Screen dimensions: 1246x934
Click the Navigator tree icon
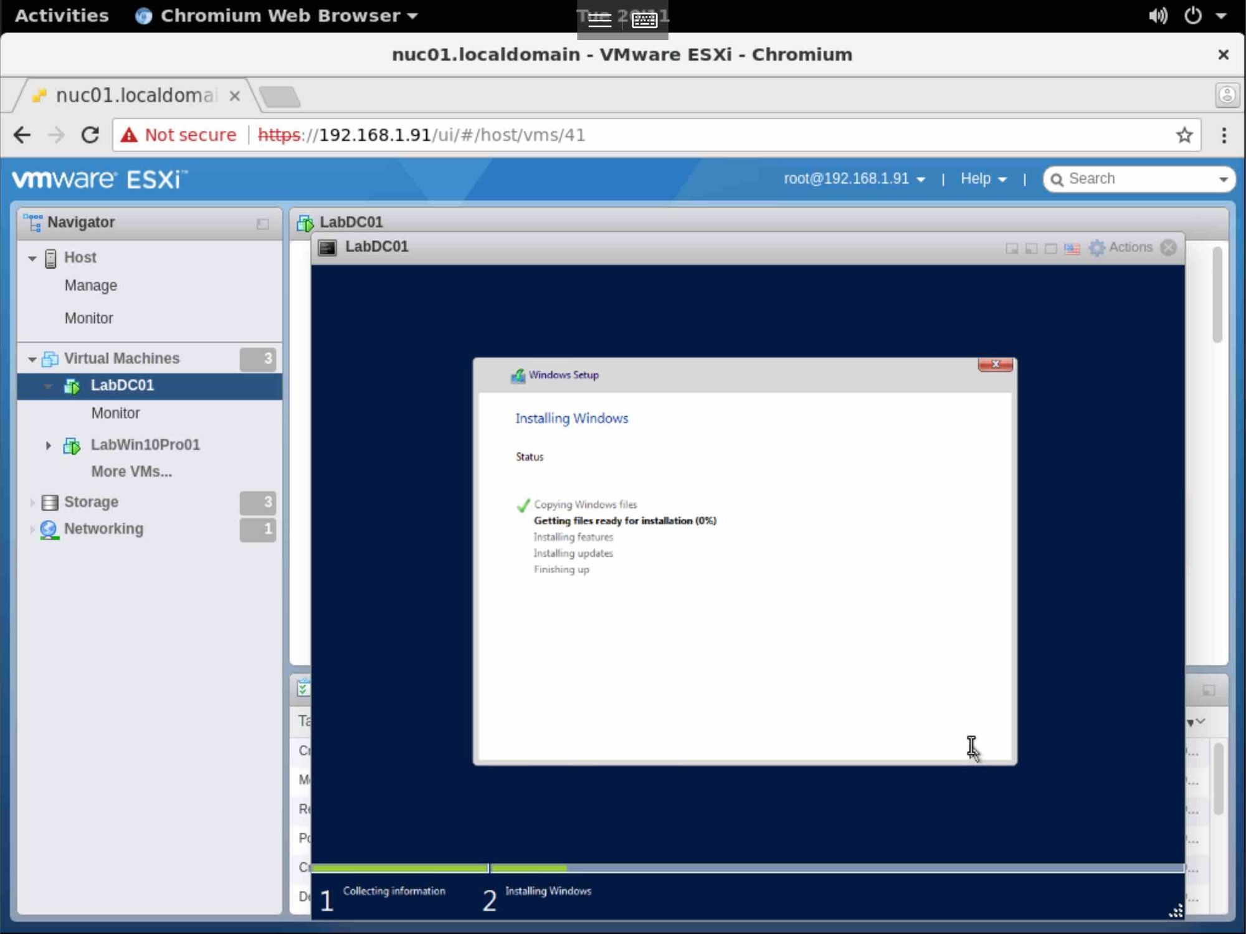click(32, 222)
